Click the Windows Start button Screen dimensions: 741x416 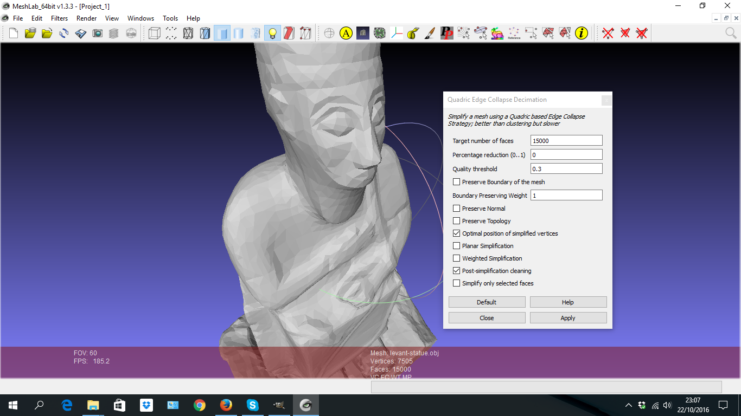pyautogui.click(x=13, y=405)
